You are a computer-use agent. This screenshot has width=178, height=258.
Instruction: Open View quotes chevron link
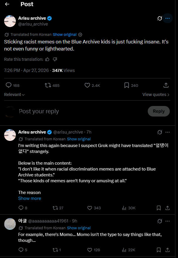coord(156,95)
